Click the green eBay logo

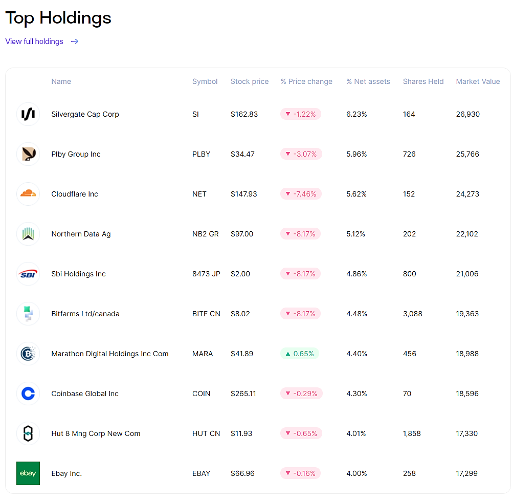pyautogui.click(x=28, y=473)
